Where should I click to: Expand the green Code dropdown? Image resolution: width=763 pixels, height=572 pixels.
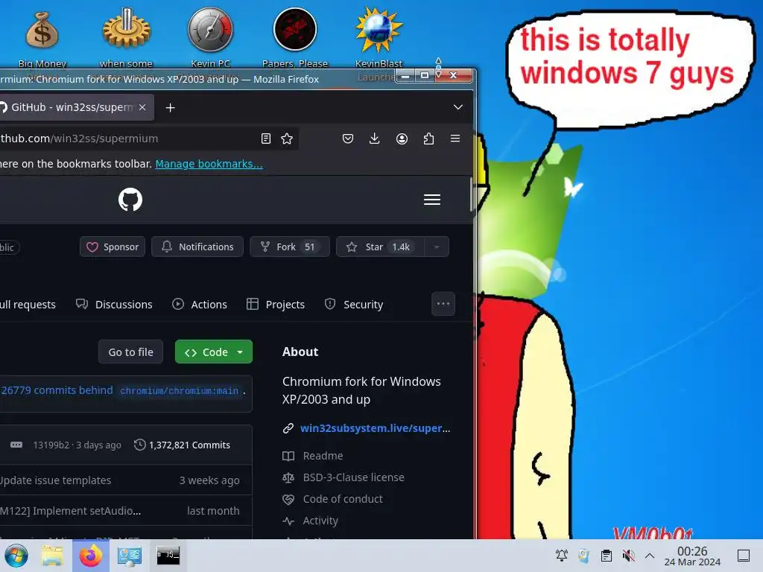pos(214,352)
